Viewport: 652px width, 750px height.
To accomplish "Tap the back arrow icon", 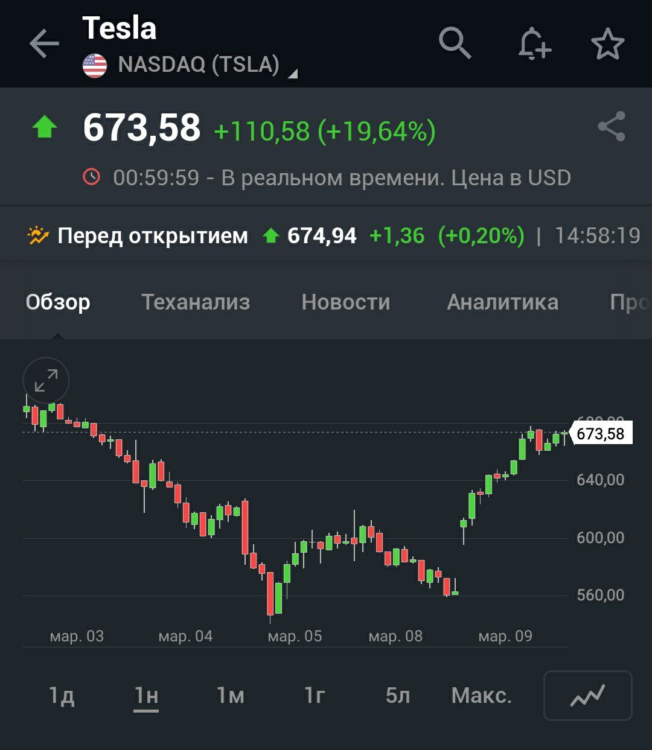I will 44,45.
